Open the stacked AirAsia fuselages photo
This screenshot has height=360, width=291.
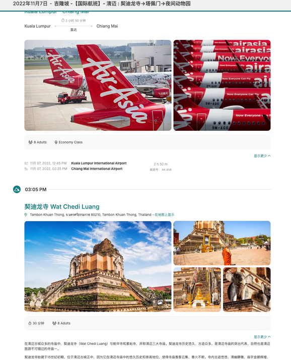click(x=222, y=85)
